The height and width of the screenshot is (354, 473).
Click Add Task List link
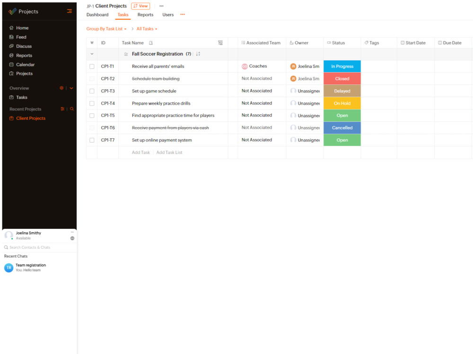pyautogui.click(x=169, y=152)
